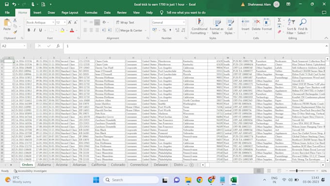Screen dimensions: 330x186
Task: Switch to the Insert tab
Action: pos(37,13)
